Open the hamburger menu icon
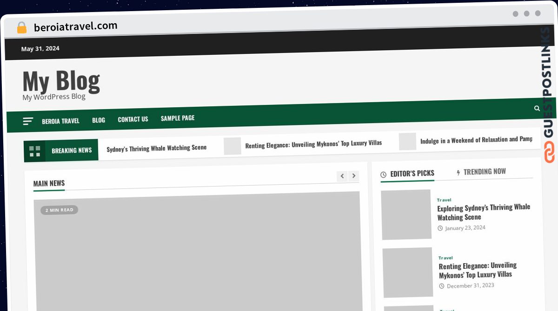 [28, 121]
